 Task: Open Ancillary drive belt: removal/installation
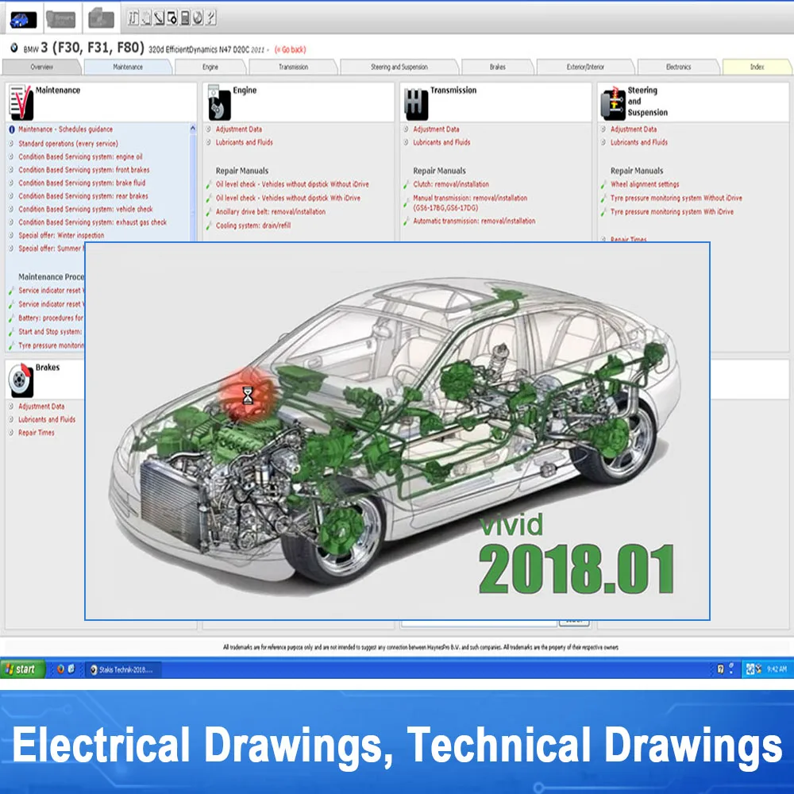coord(271,212)
